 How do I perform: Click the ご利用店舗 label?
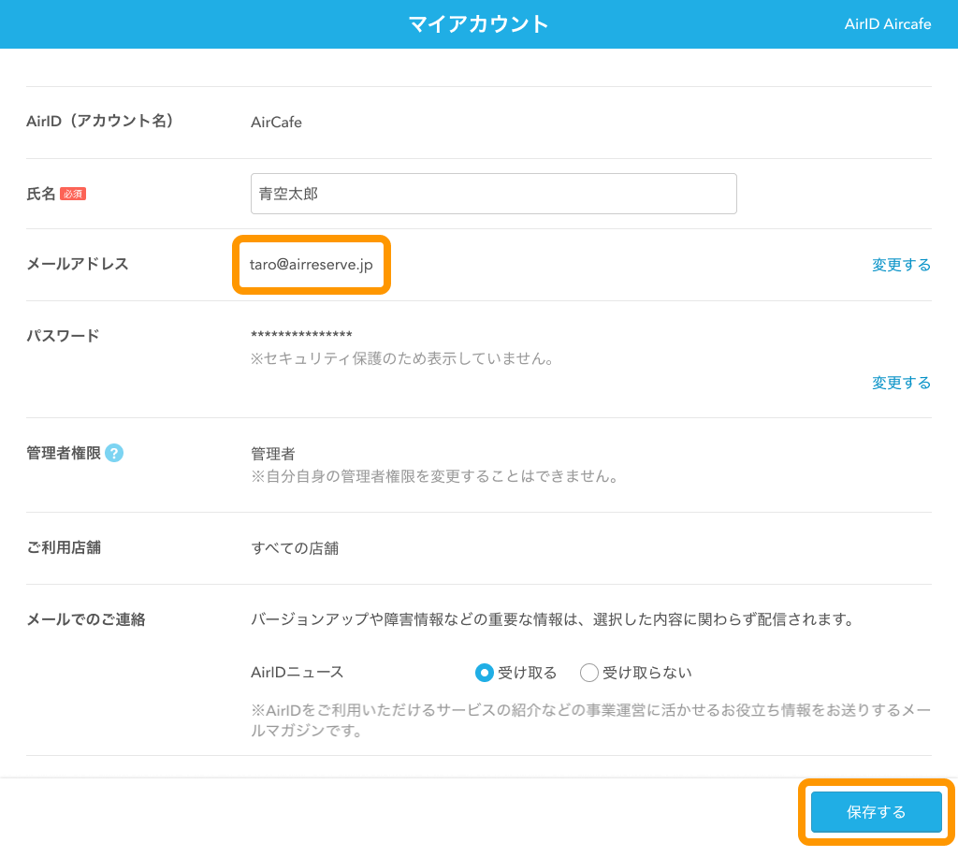[x=64, y=547]
